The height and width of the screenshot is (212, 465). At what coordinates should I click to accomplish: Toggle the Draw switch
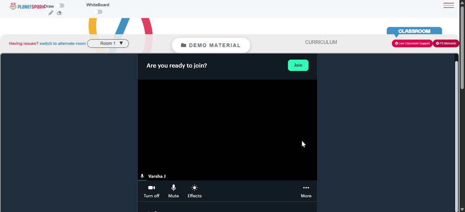(60, 6)
